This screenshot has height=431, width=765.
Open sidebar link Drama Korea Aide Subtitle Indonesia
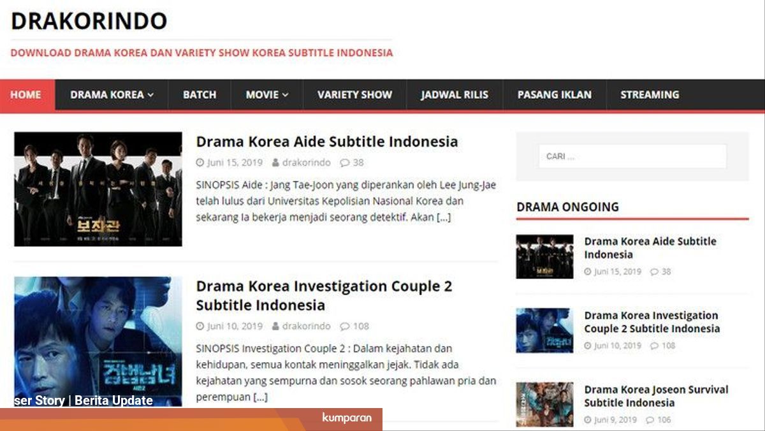650,248
